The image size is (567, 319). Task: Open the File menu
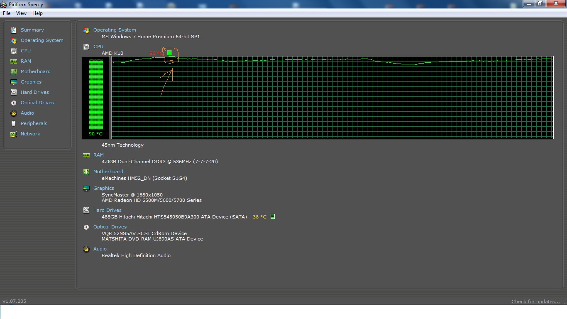pyautogui.click(x=7, y=13)
